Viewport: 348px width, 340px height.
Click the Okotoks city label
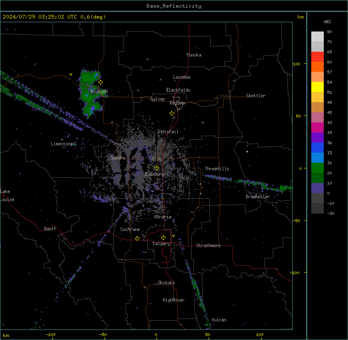[166, 283]
